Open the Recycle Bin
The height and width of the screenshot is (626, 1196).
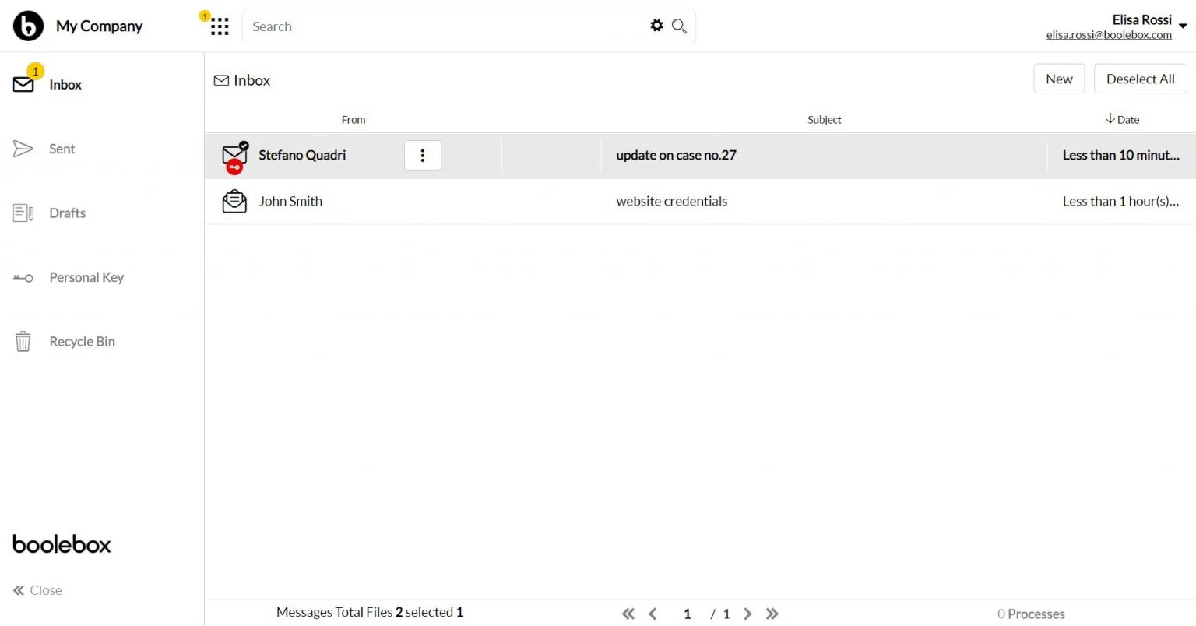tap(82, 341)
